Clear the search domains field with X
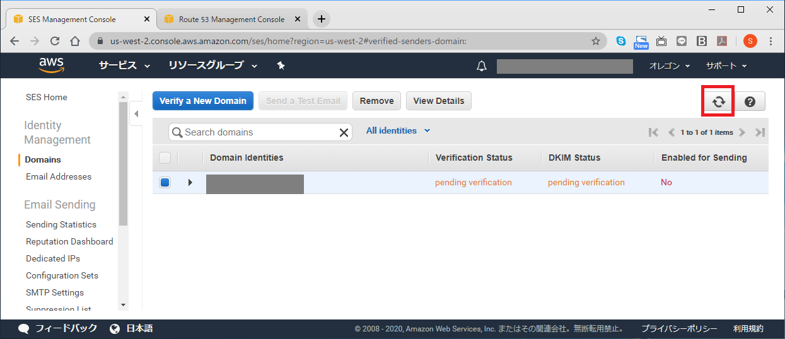The width and height of the screenshot is (785, 339). [344, 132]
